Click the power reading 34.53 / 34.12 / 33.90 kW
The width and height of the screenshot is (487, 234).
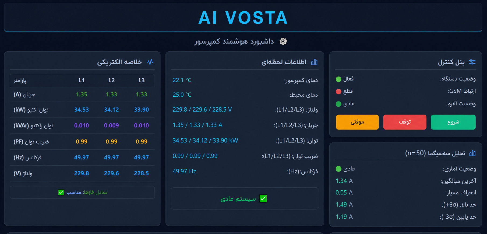point(205,141)
